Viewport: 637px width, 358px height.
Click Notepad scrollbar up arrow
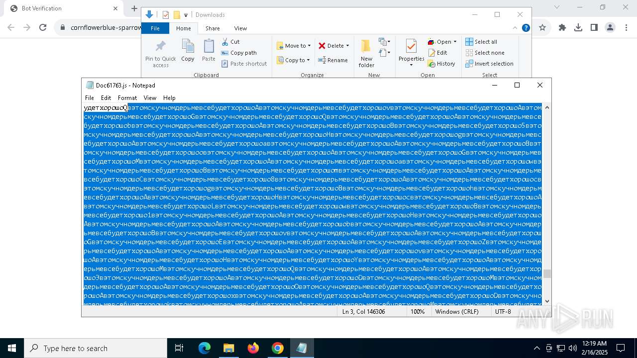(547, 107)
